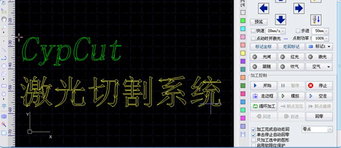Check 只加工选中的图形 option
341x148 pixels.
click(253, 140)
